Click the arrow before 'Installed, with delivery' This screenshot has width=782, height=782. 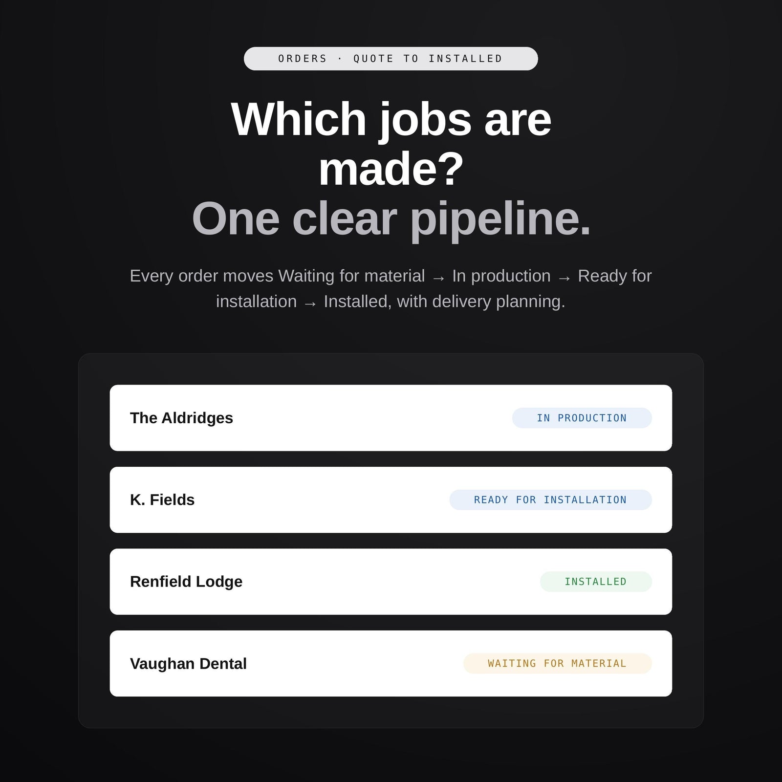pyautogui.click(x=310, y=304)
